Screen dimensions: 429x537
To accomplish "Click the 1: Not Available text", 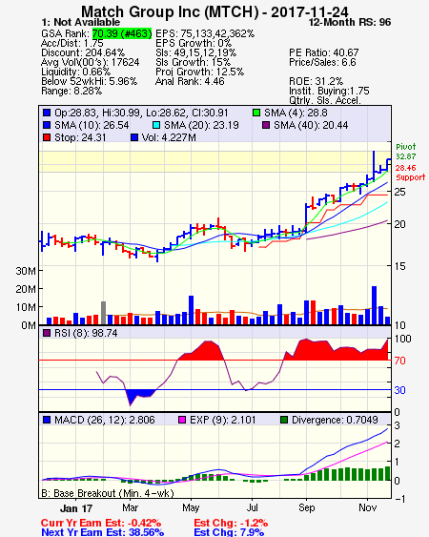I will coord(80,22).
